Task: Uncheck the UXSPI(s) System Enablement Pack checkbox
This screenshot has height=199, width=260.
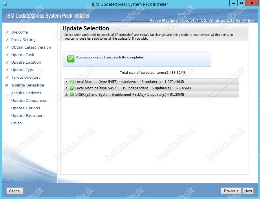Action: point(72,95)
